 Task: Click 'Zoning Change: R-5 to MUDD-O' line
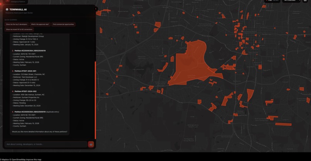click(x=25, y=80)
